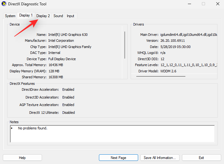Click the Device panel vertical scrollbar
The height and width of the screenshot is (164, 224).
pyautogui.click(x=125, y=45)
